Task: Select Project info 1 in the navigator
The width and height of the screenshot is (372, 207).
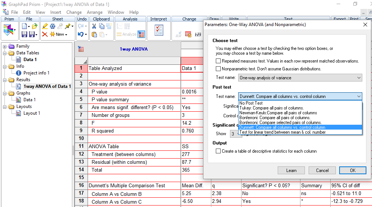Action: pos(36,73)
